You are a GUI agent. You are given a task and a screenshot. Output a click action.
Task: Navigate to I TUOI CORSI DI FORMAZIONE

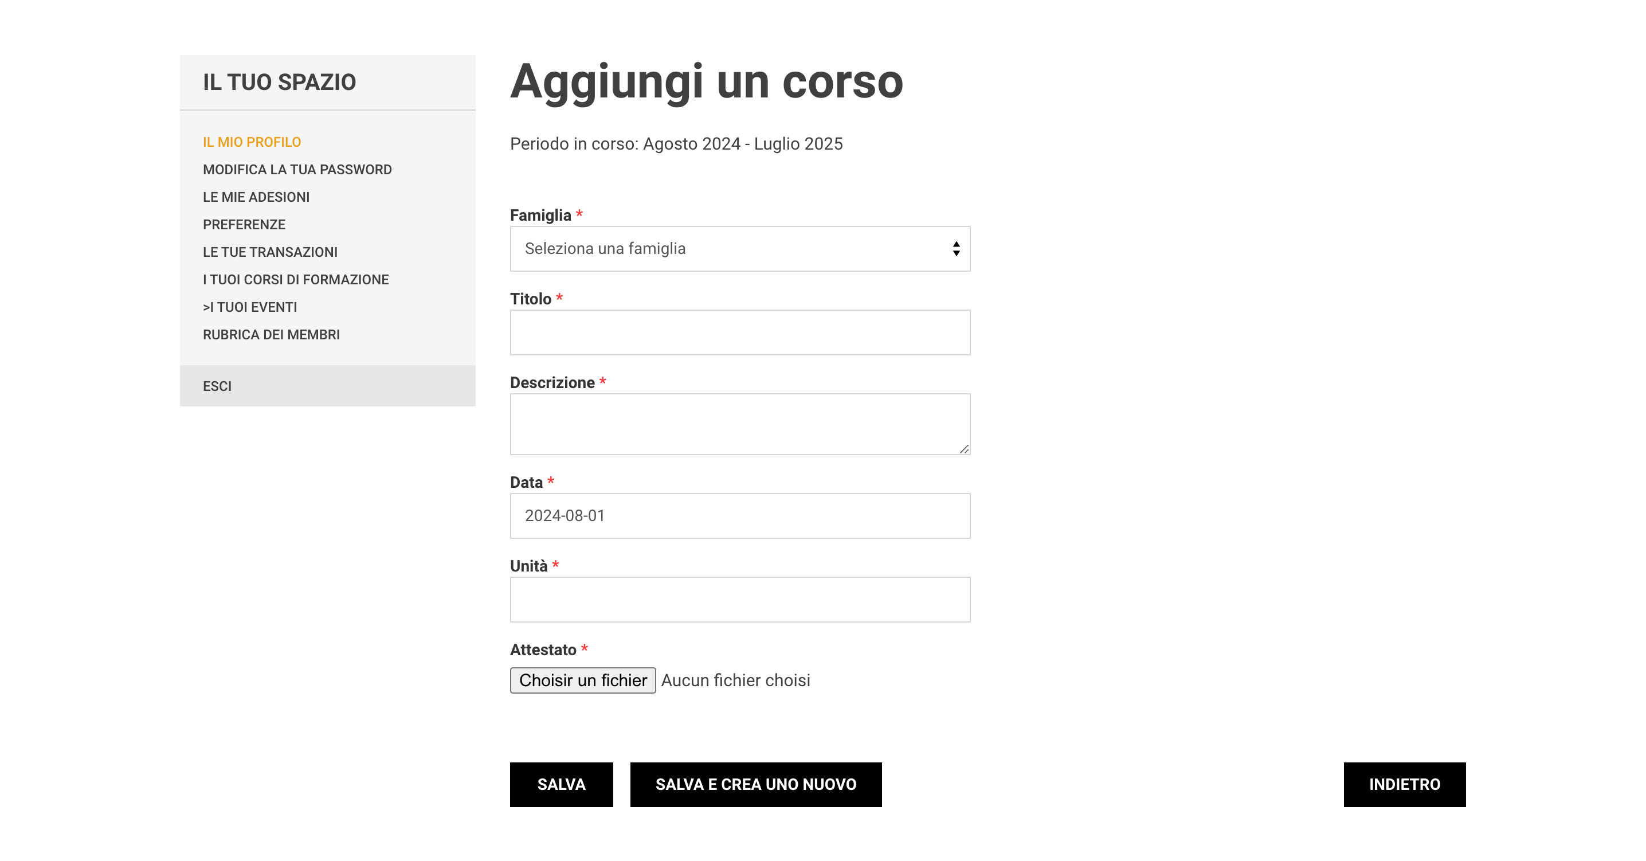pyautogui.click(x=296, y=279)
